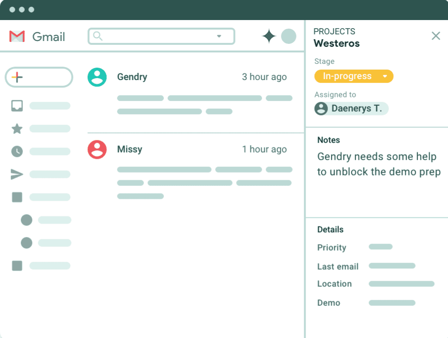448x338 pixels.
Task: Close the Westeros project panel
Action: coord(436,36)
